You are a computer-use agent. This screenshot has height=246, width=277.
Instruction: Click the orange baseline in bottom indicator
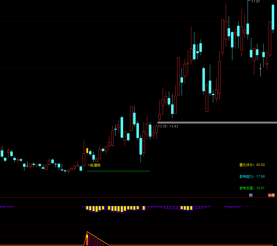tap(42, 245)
